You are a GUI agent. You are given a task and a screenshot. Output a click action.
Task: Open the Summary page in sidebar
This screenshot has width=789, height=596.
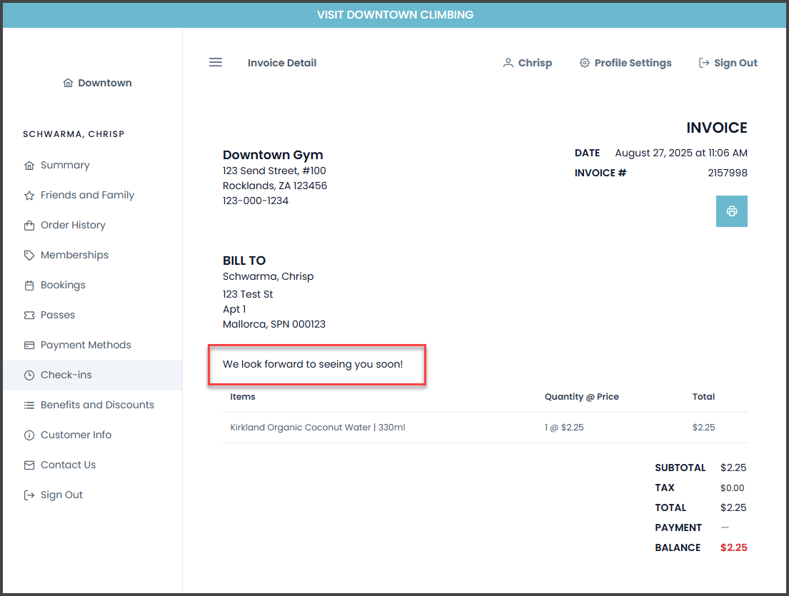coord(65,166)
